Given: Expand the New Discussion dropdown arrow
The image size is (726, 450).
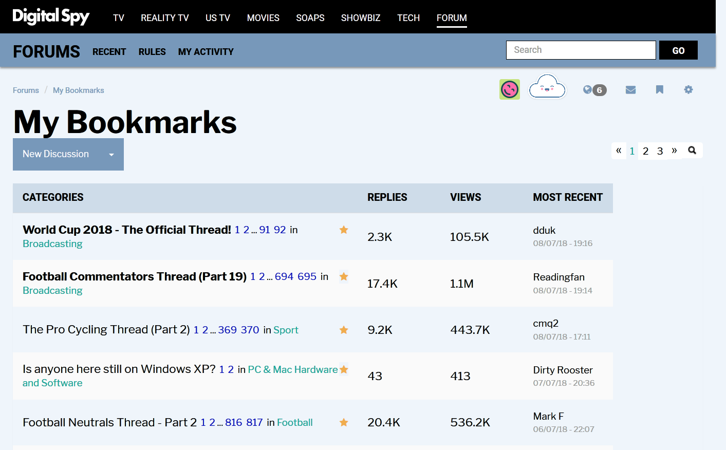Looking at the screenshot, I should (111, 155).
